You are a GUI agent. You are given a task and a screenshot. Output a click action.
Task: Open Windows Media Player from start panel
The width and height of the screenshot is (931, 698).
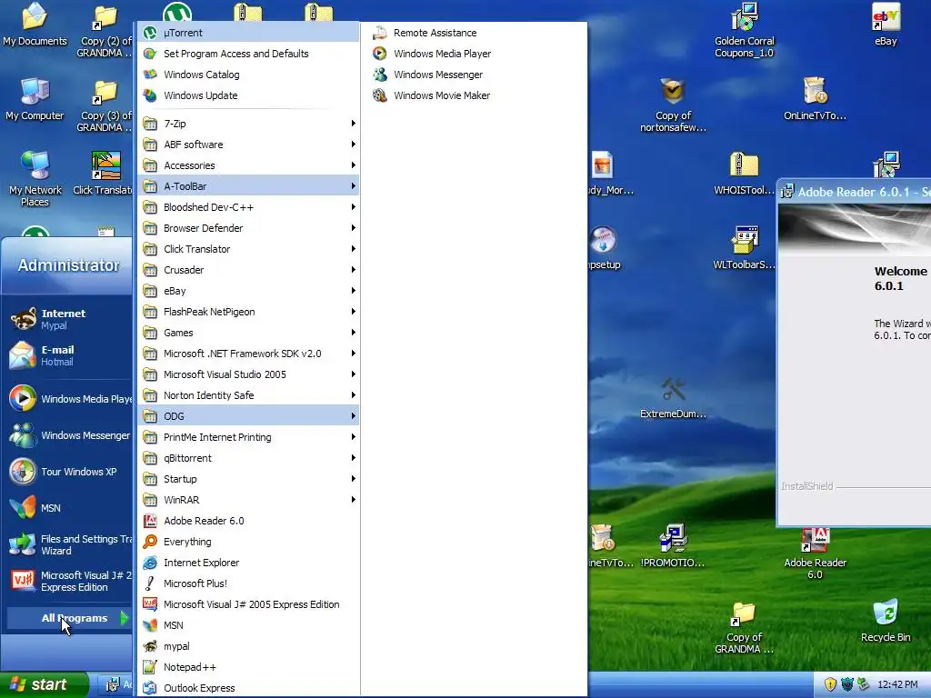point(68,399)
